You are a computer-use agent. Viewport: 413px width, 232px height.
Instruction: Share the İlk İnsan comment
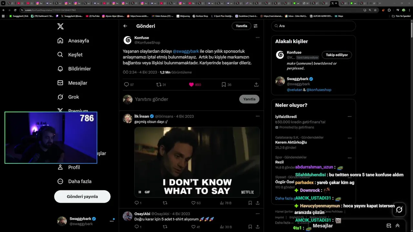point(257,203)
